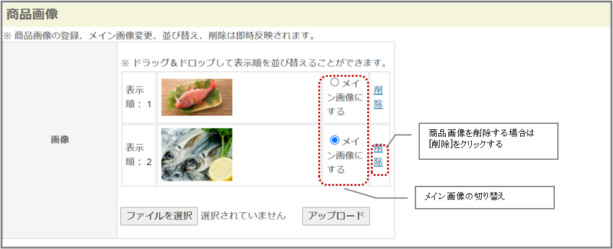Image resolution: width=613 pixels, height=249 pixels.
Task: Click the メイン画像の切り替え callout box
Action: click(x=485, y=198)
